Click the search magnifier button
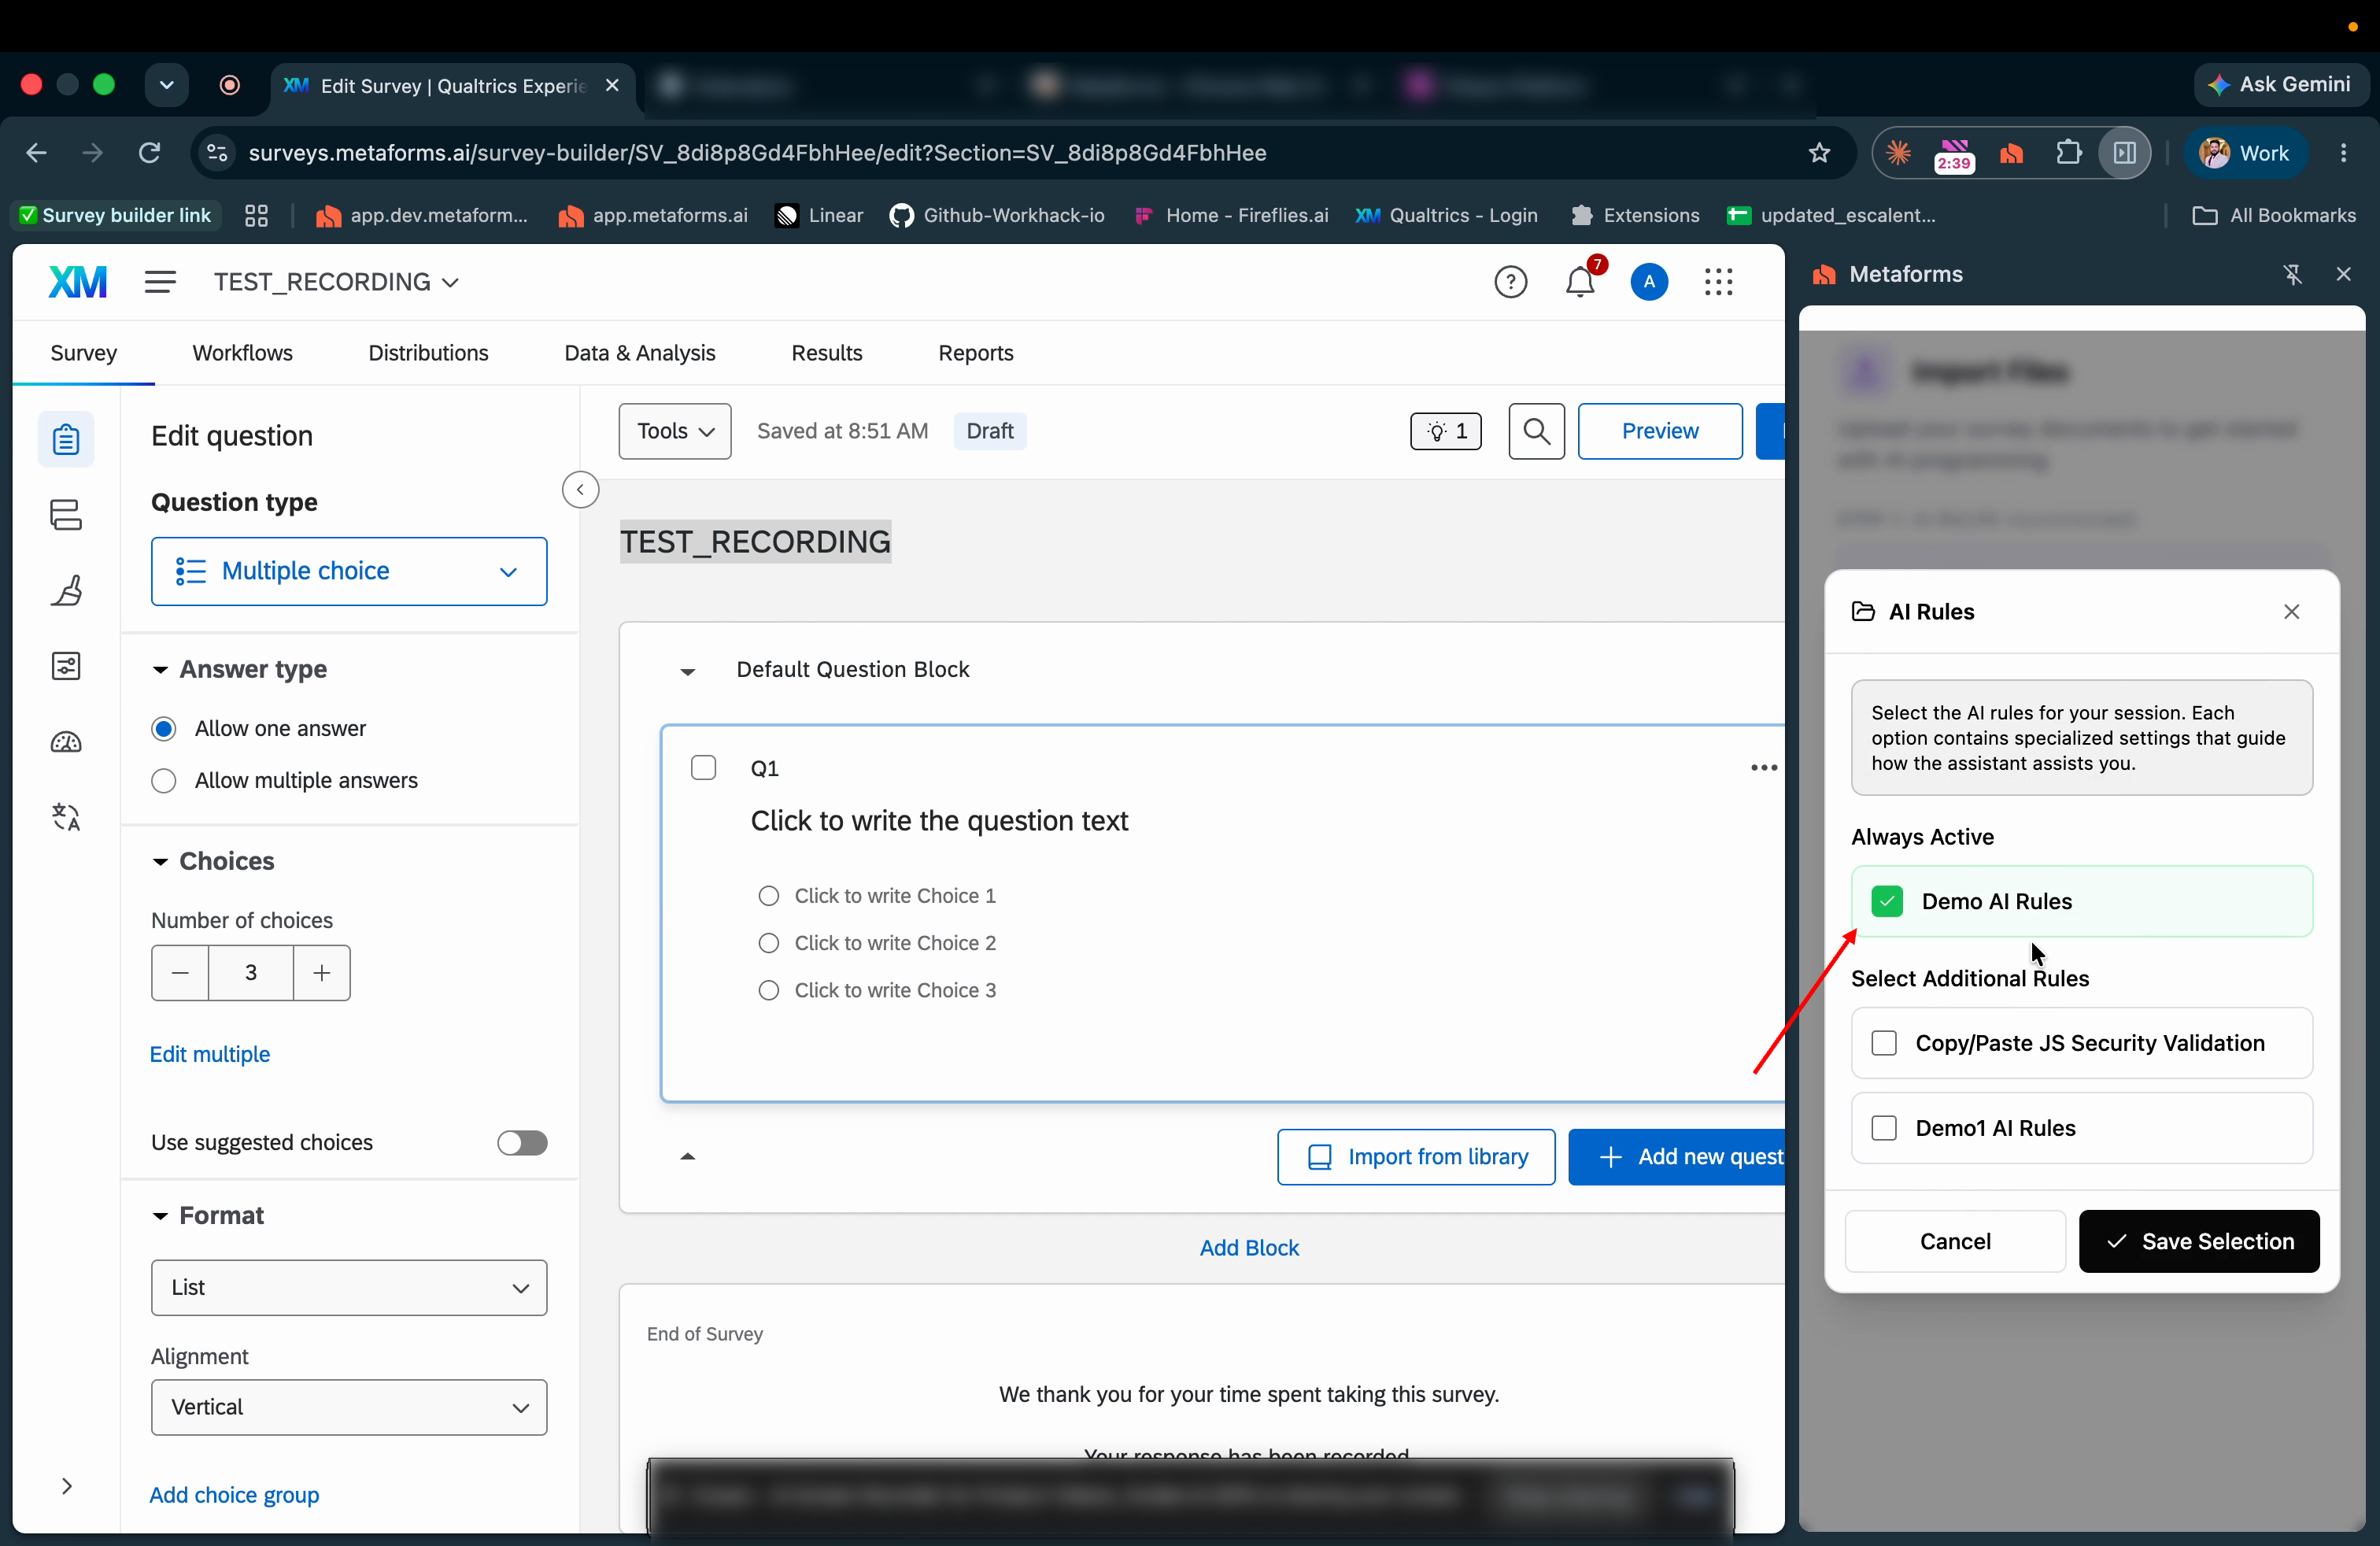 pos(1536,431)
